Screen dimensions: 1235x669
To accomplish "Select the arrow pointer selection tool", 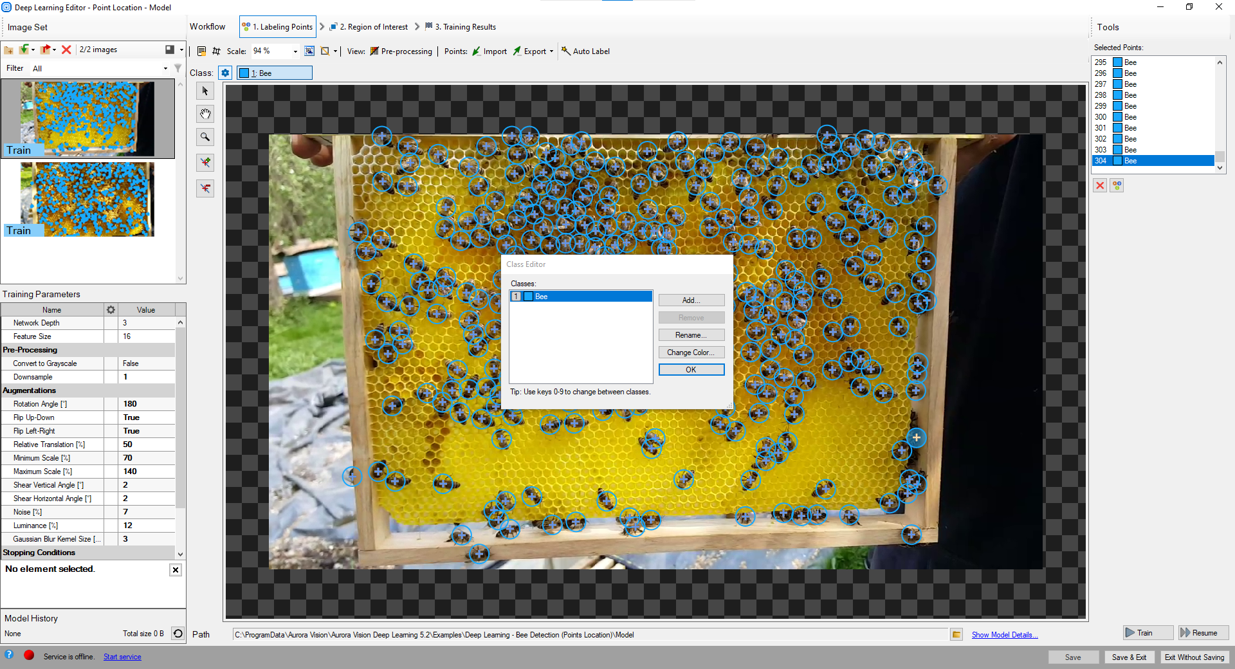I will click(x=205, y=91).
